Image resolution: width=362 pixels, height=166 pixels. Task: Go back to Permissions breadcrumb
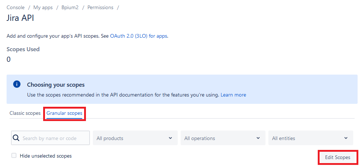pyautogui.click(x=101, y=7)
